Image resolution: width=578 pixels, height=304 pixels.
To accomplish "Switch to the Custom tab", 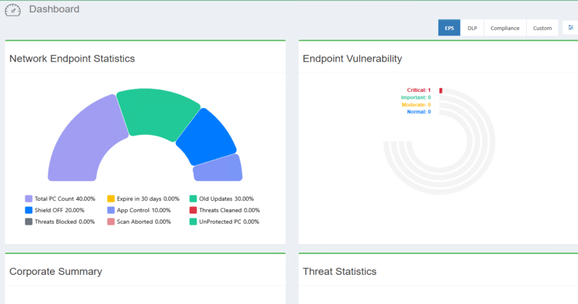I will pos(542,28).
